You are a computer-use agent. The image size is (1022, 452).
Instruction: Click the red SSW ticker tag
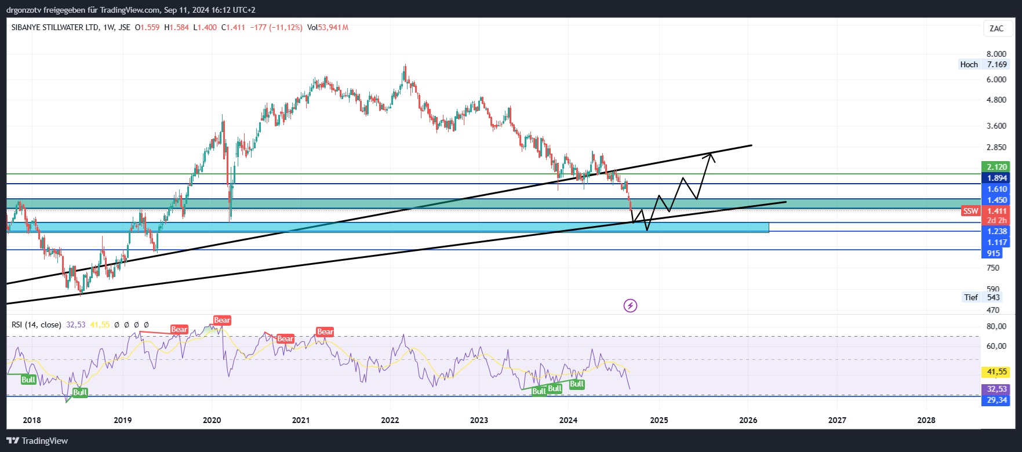970,211
